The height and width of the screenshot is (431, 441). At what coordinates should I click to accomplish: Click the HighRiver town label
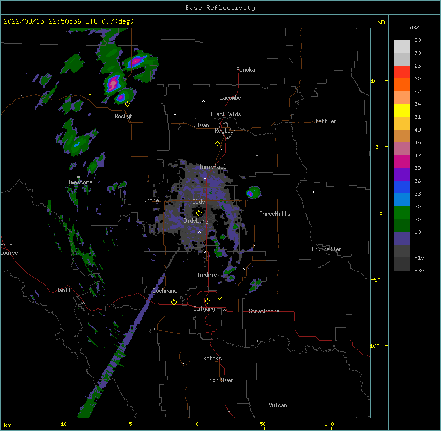coord(220,380)
